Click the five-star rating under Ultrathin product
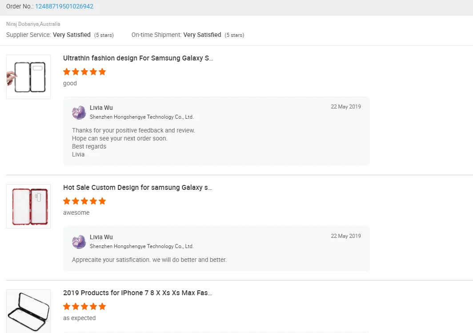The height and width of the screenshot is (333, 473). (84, 72)
